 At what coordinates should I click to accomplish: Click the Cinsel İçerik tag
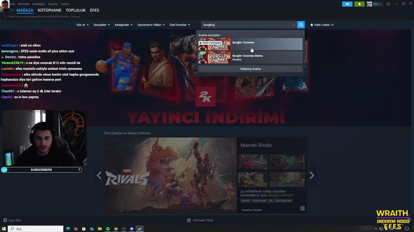click(259, 201)
